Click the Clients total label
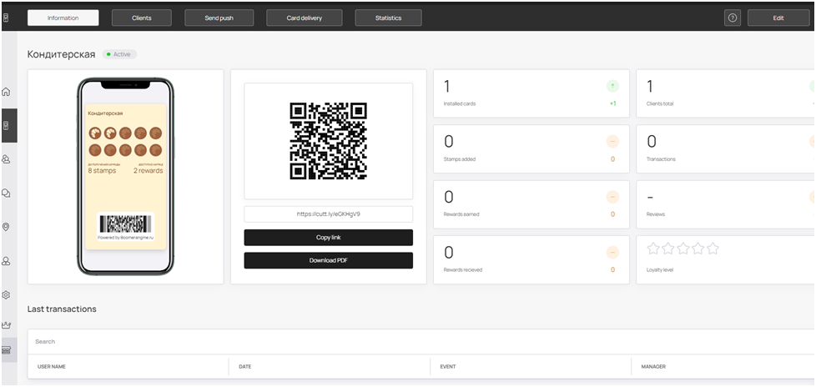This screenshot has width=816, height=387. [x=660, y=103]
